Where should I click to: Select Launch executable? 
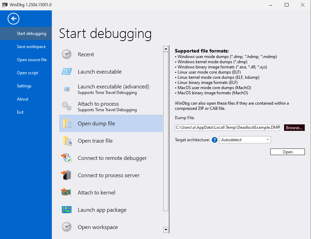point(100,72)
